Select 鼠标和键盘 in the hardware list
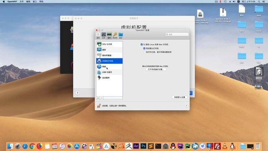 [x=109, y=55]
